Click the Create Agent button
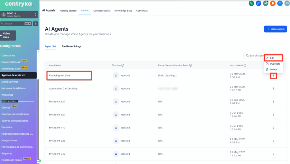The width and height of the screenshot is (290, 164). pyautogui.click(x=275, y=29)
